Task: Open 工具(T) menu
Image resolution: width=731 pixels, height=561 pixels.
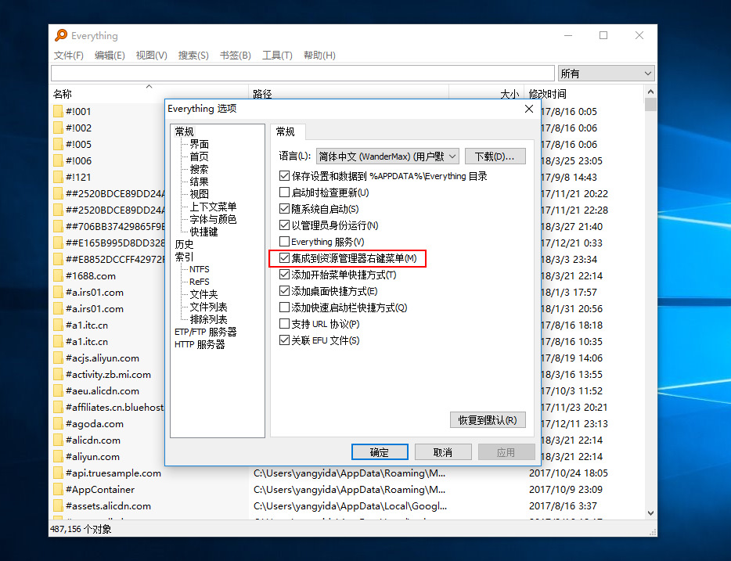Action: coord(277,56)
